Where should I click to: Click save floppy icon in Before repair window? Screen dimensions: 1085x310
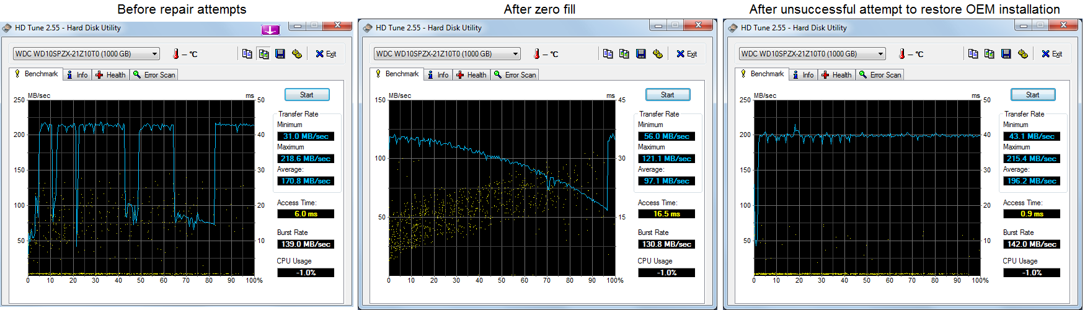coord(280,54)
